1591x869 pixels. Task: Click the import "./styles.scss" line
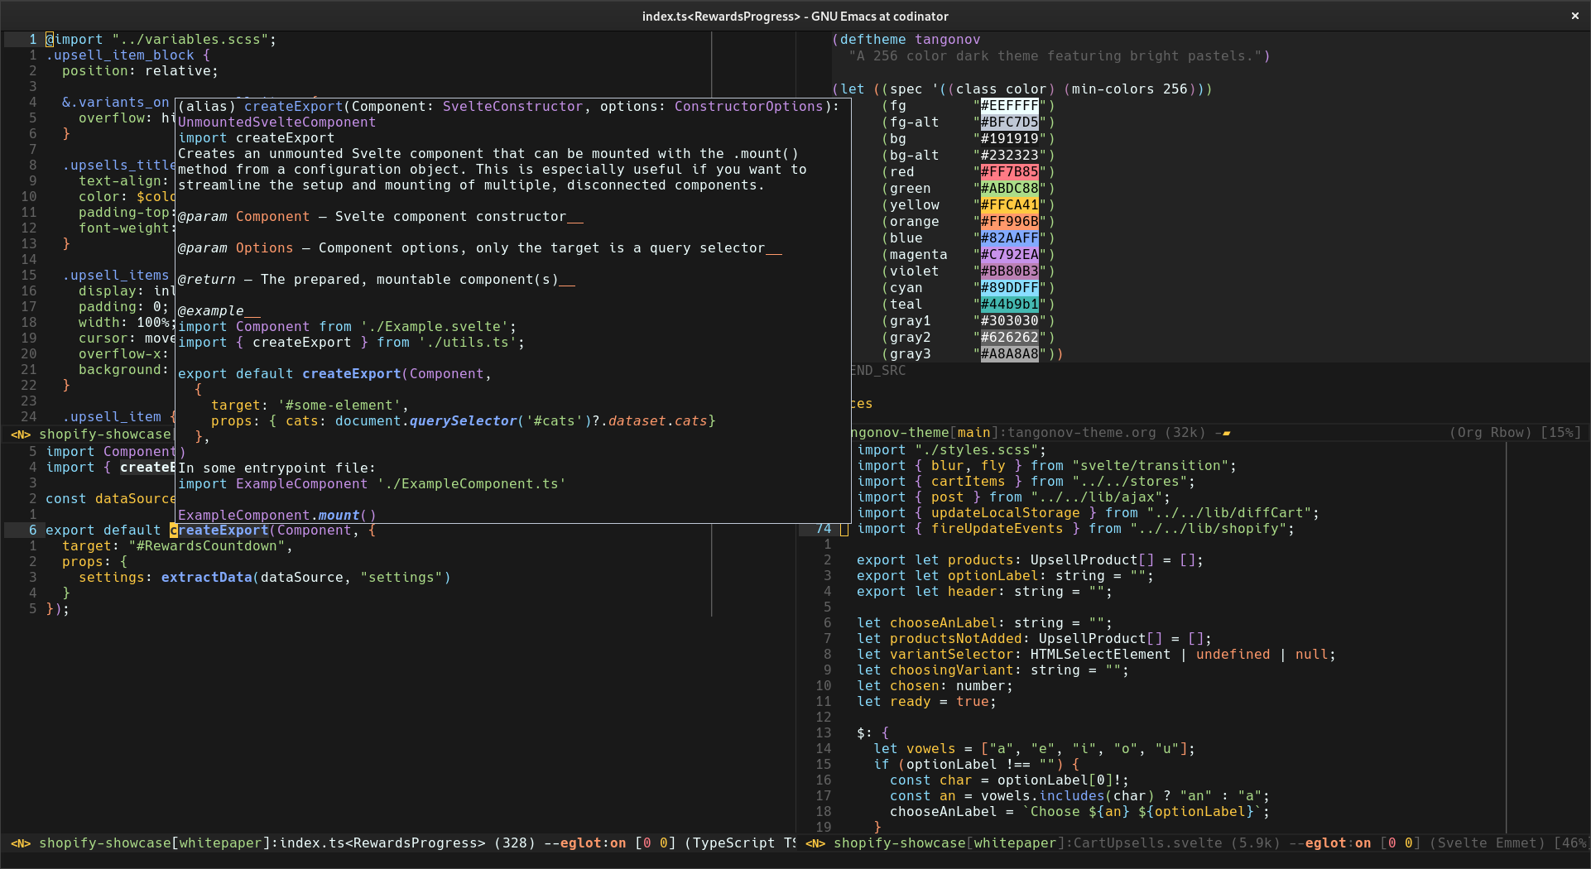click(952, 450)
